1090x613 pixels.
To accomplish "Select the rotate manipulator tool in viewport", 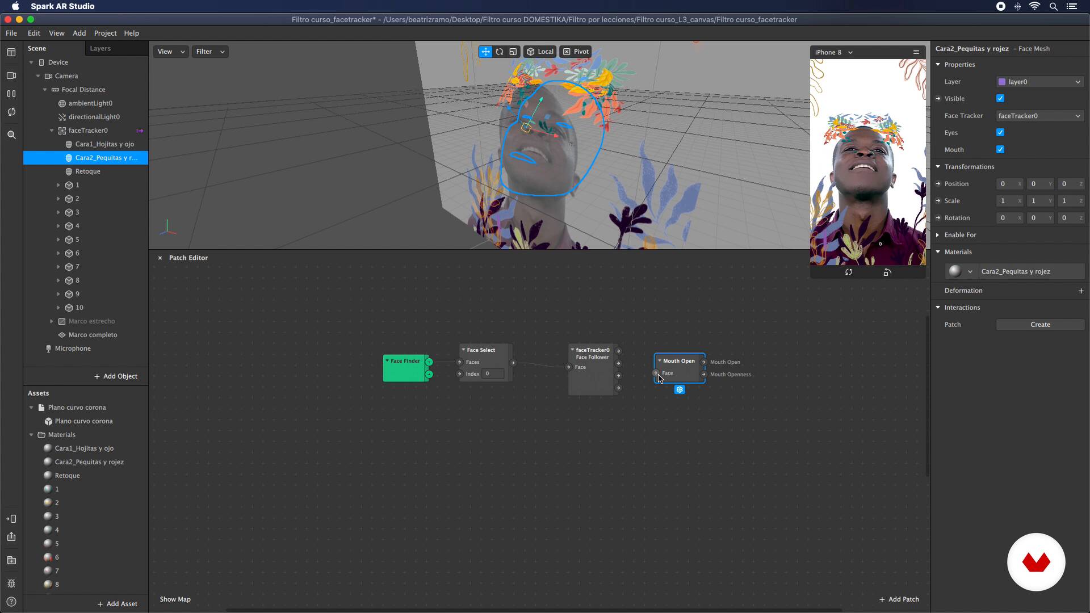I will [499, 52].
